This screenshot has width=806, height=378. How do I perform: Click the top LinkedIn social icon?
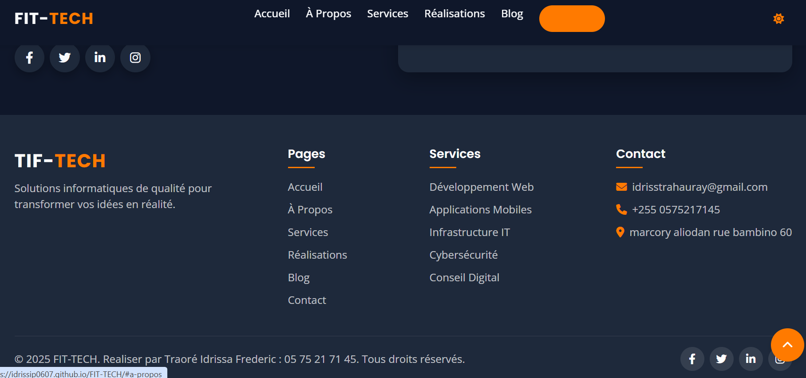pos(100,58)
